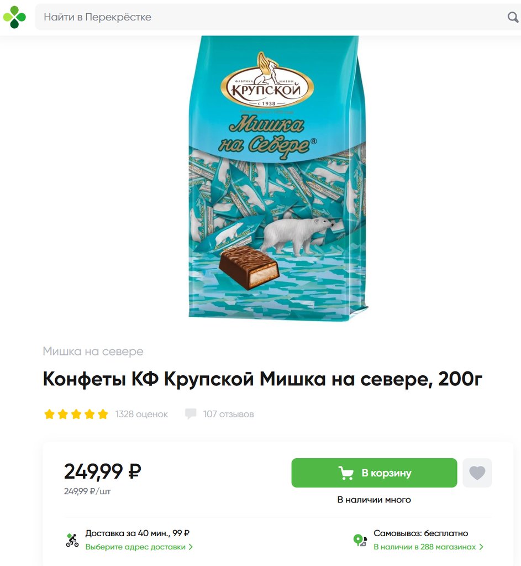This screenshot has height=566, width=521.
Task: Open the 'Мишка на севере' brand link
Action: (93, 351)
